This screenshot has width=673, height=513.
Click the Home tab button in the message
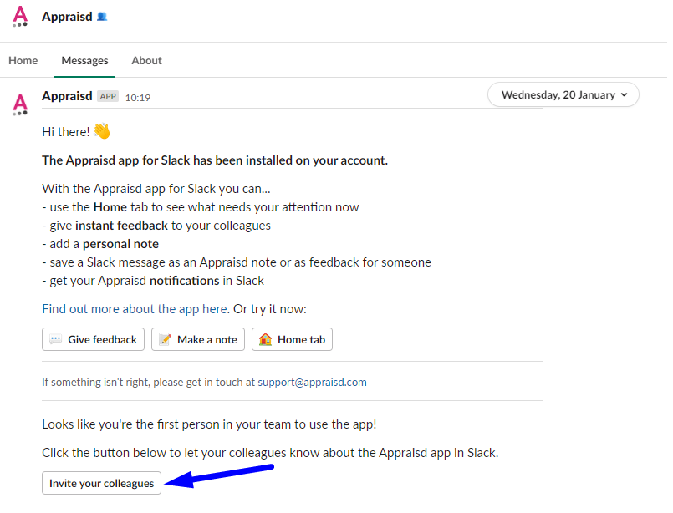click(292, 340)
